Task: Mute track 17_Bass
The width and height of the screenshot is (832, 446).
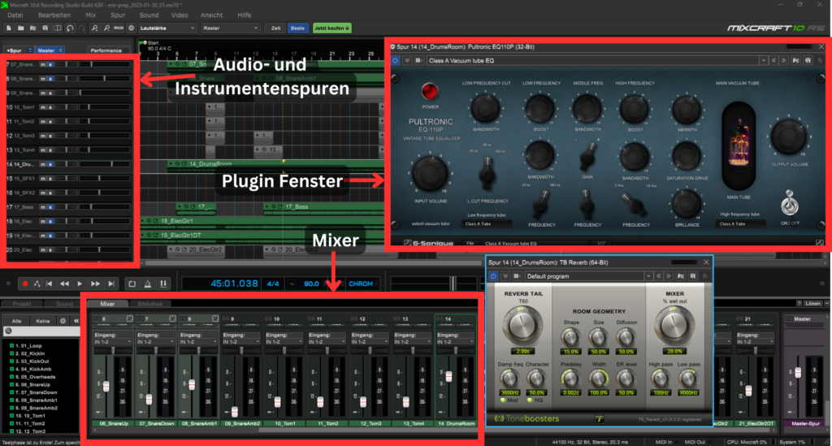Action: [42, 207]
